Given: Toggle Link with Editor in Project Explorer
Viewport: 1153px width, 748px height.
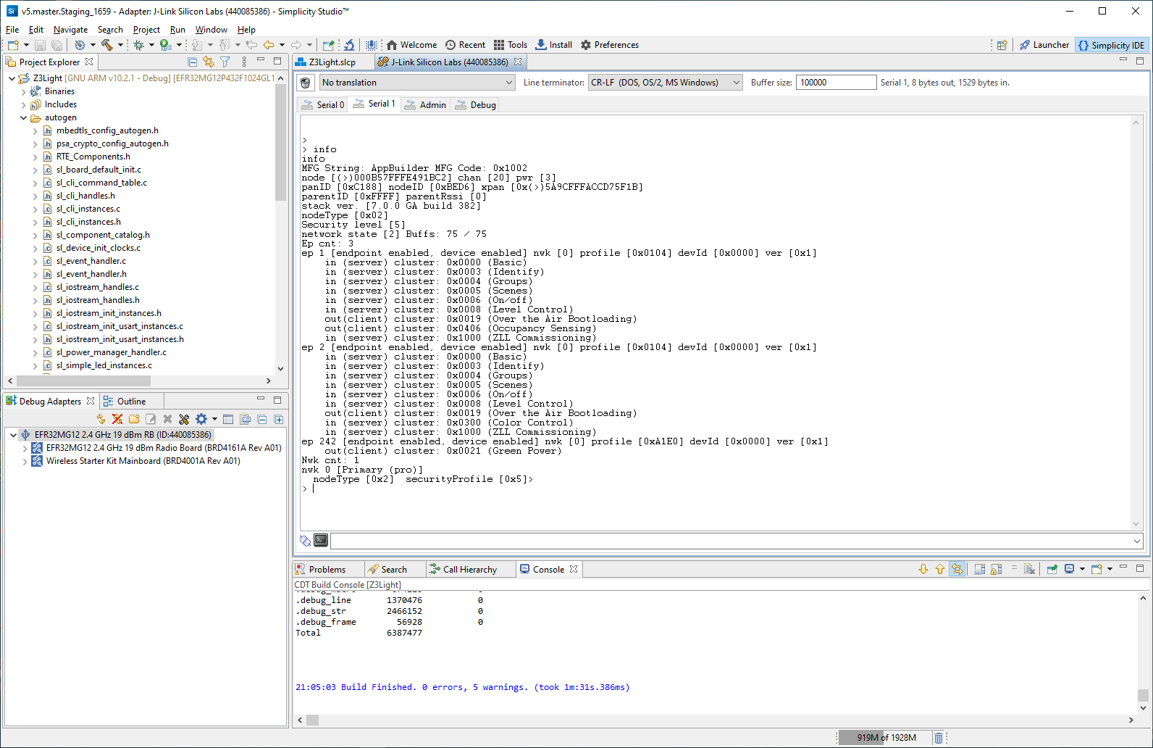Looking at the screenshot, I should (209, 62).
